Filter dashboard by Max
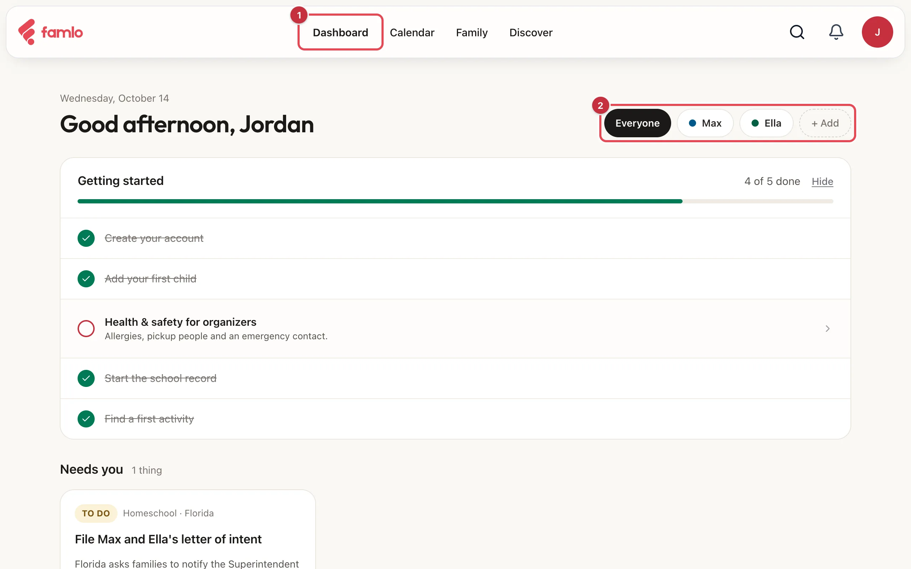Viewport: 911px width, 569px height. click(x=705, y=123)
